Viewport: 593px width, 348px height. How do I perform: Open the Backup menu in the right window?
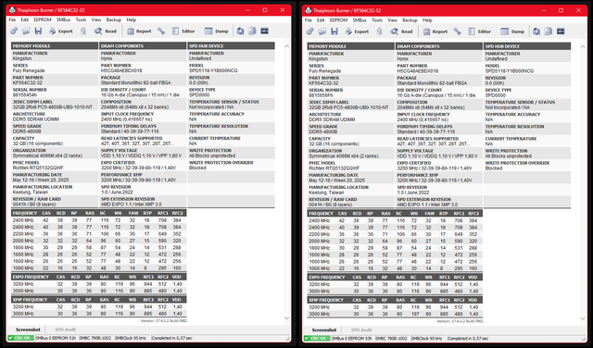coord(410,20)
